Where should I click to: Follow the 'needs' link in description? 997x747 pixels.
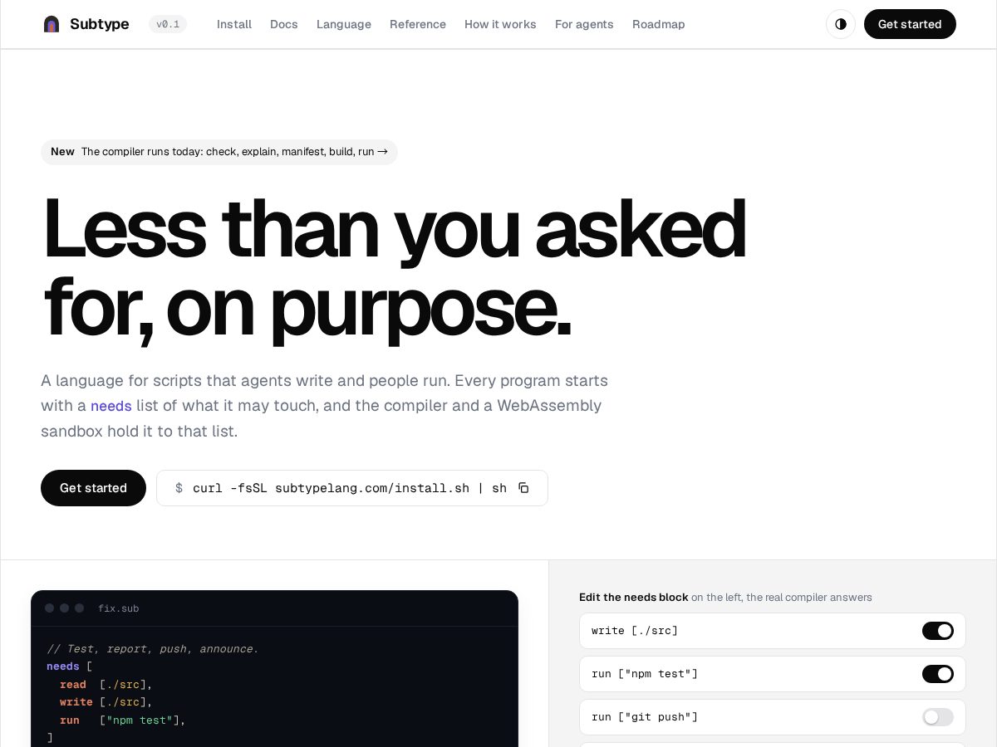[111, 406]
